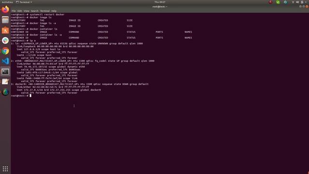Open the Help menu

(54, 11)
